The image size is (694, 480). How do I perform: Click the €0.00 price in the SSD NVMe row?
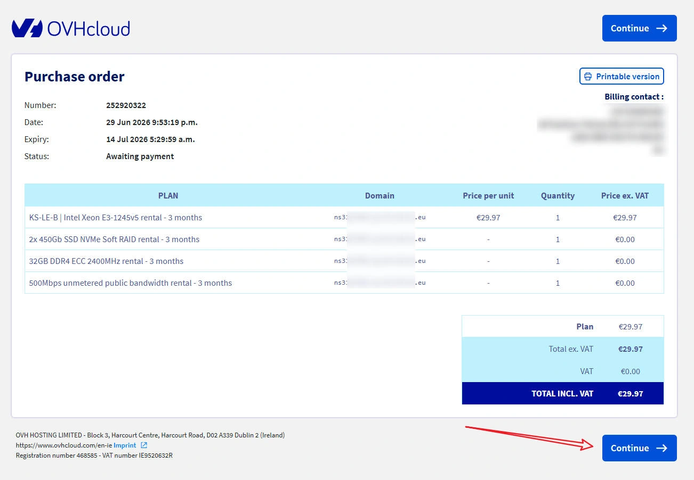point(625,239)
